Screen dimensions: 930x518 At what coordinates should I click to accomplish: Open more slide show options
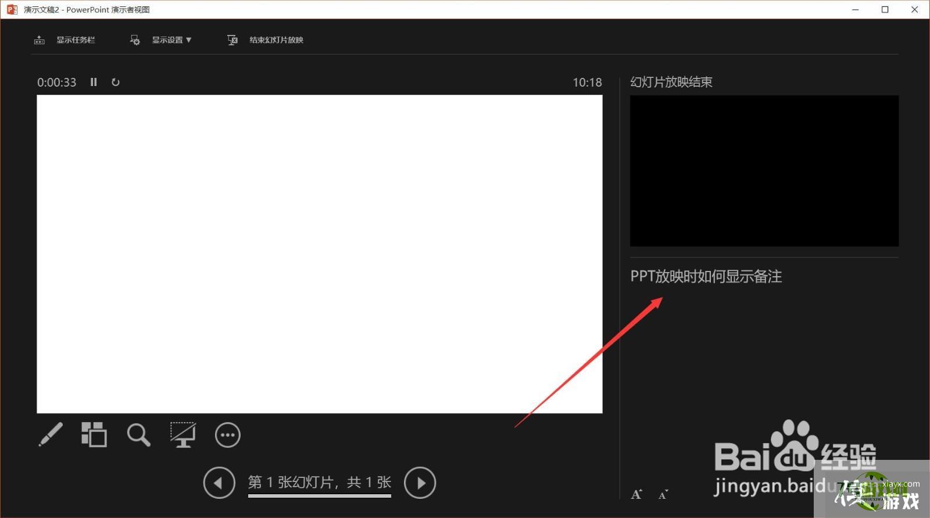228,435
